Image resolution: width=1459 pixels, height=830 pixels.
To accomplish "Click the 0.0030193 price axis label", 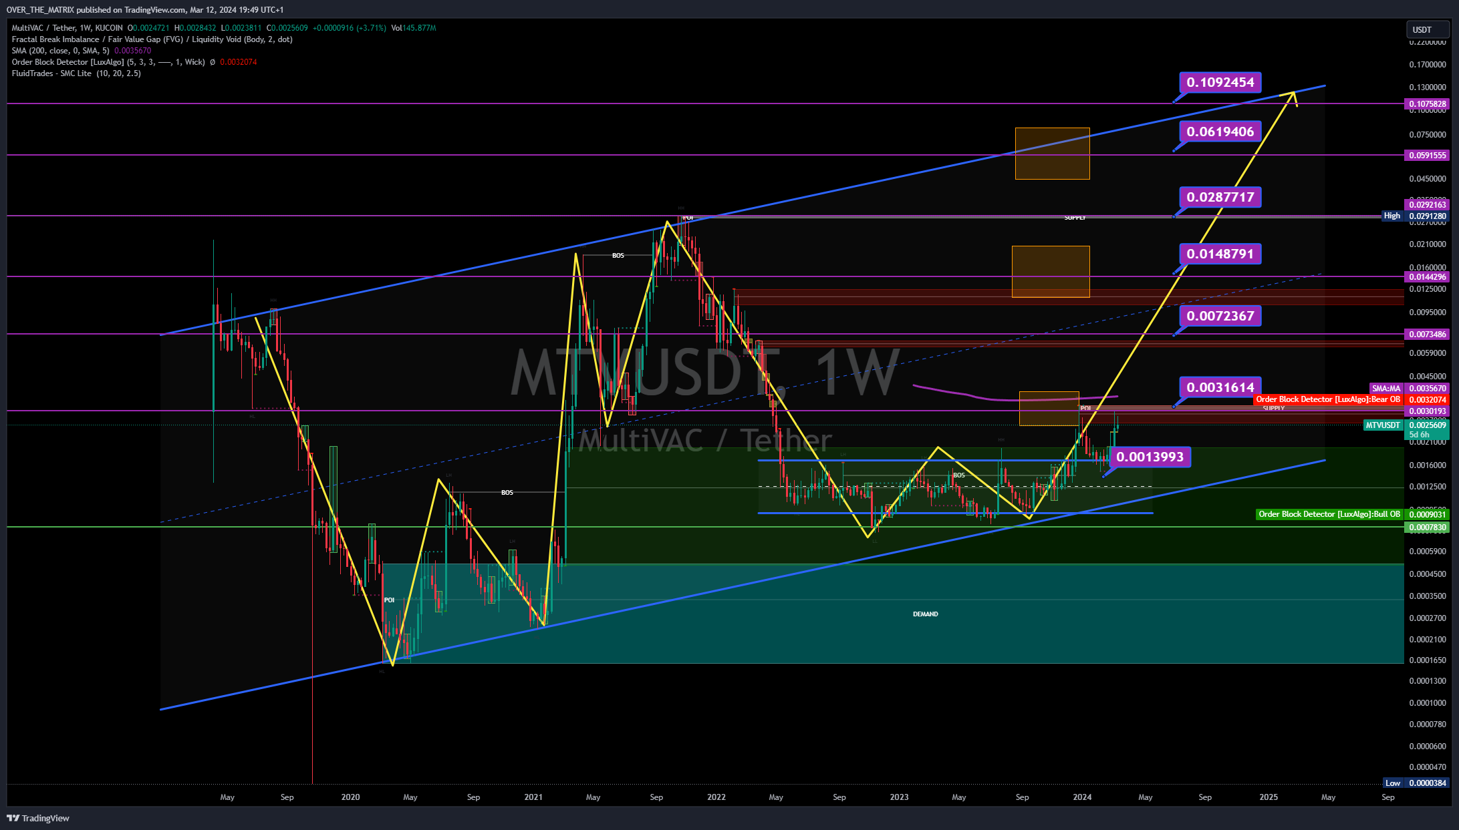I will [1428, 411].
